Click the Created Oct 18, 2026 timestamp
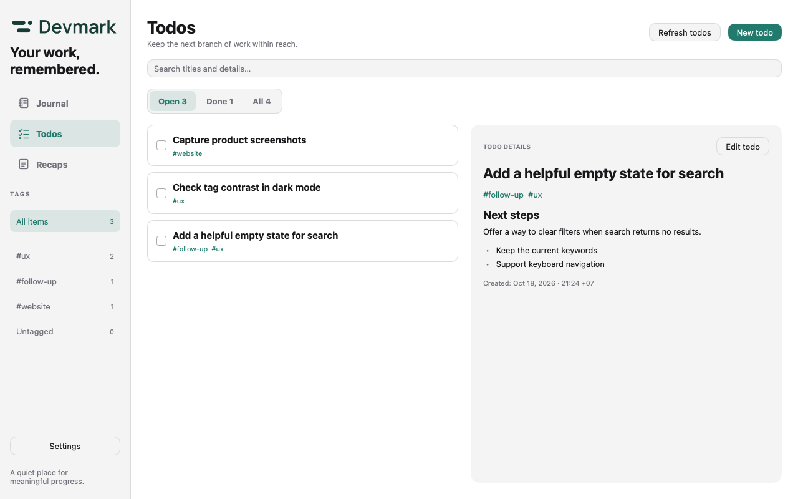The width and height of the screenshot is (798, 499). coord(539,283)
